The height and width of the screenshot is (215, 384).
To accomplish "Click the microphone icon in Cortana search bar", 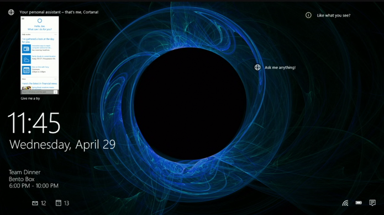I will pos(56,92).
